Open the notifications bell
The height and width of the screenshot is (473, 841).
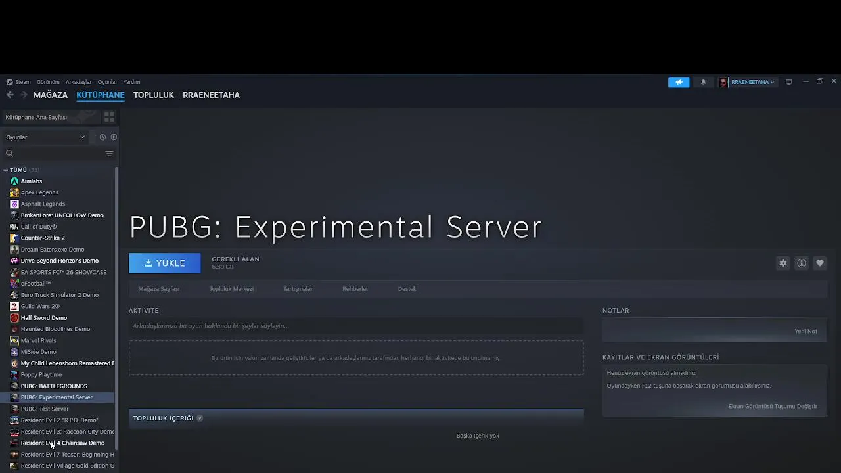(703, 82)
